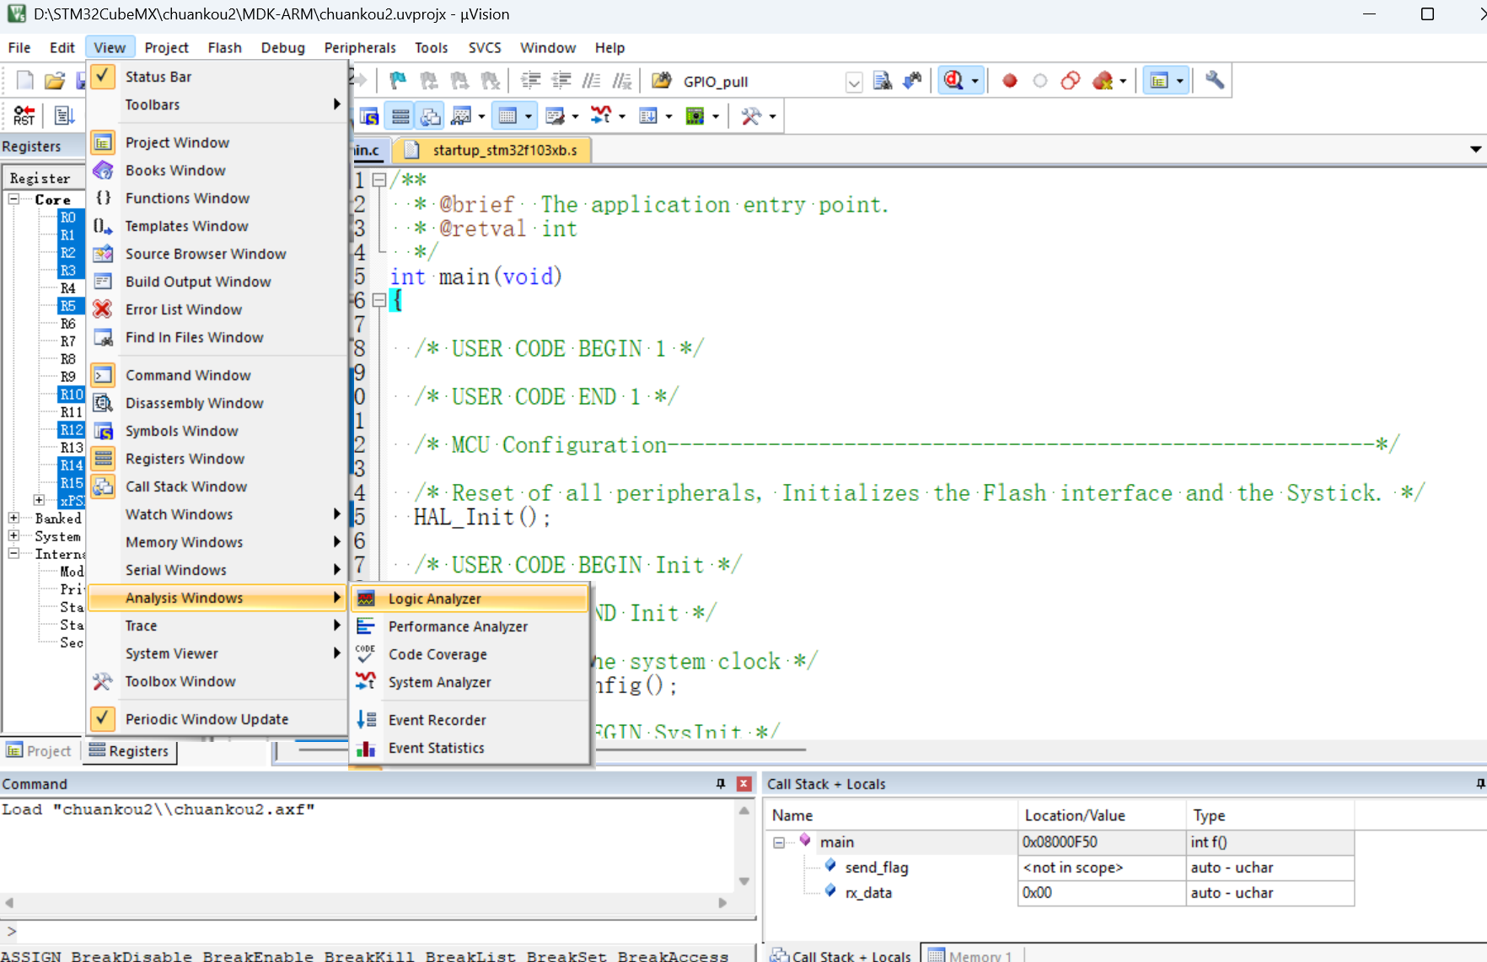This screenshot has width=1487, height=962.
Task: Open the Configure wrench icon
Action: coord(1215,81)
